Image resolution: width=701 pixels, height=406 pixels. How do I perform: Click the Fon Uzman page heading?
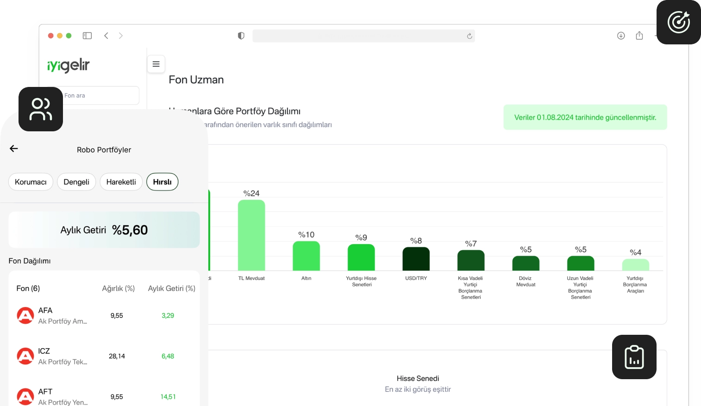coord(196,80)
